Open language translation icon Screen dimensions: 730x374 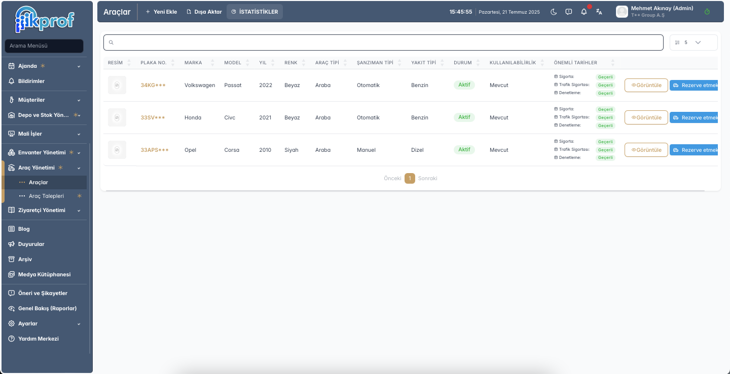[x=599, y=12]
